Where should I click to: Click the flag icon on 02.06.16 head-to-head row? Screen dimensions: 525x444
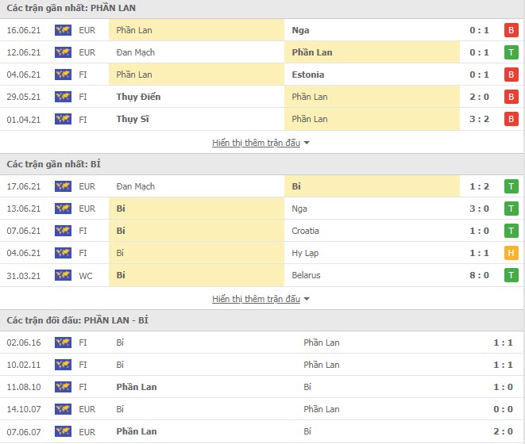click(x=63, y=343)
